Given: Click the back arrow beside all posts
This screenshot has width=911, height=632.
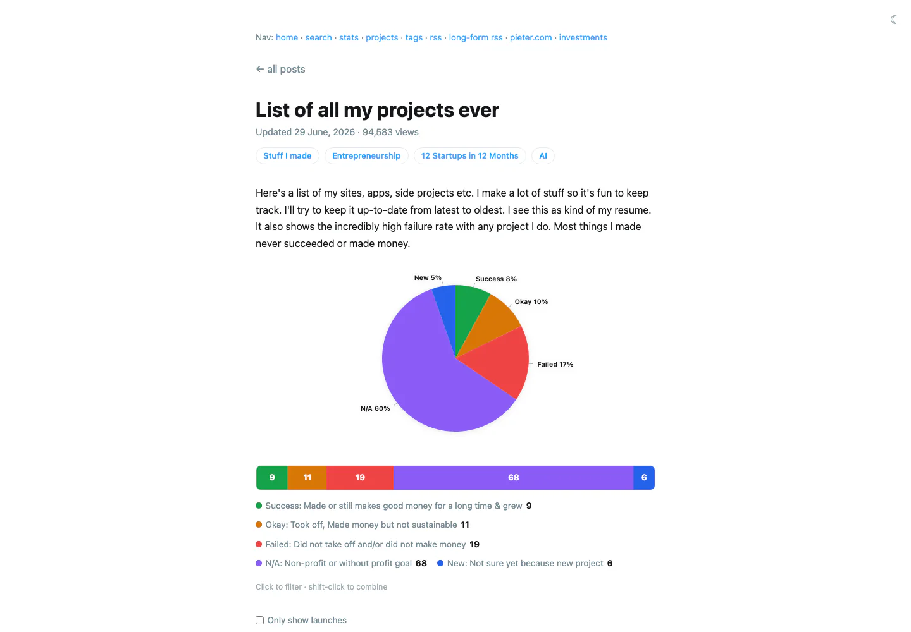Looking at the screenshot, I should [260, 69].
